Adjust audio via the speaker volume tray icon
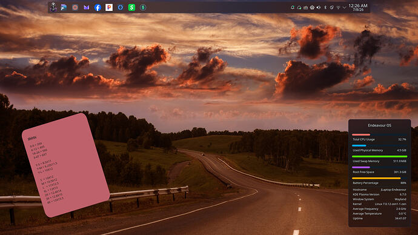Viewport: 418px width, 235px height. click(319, 7)
